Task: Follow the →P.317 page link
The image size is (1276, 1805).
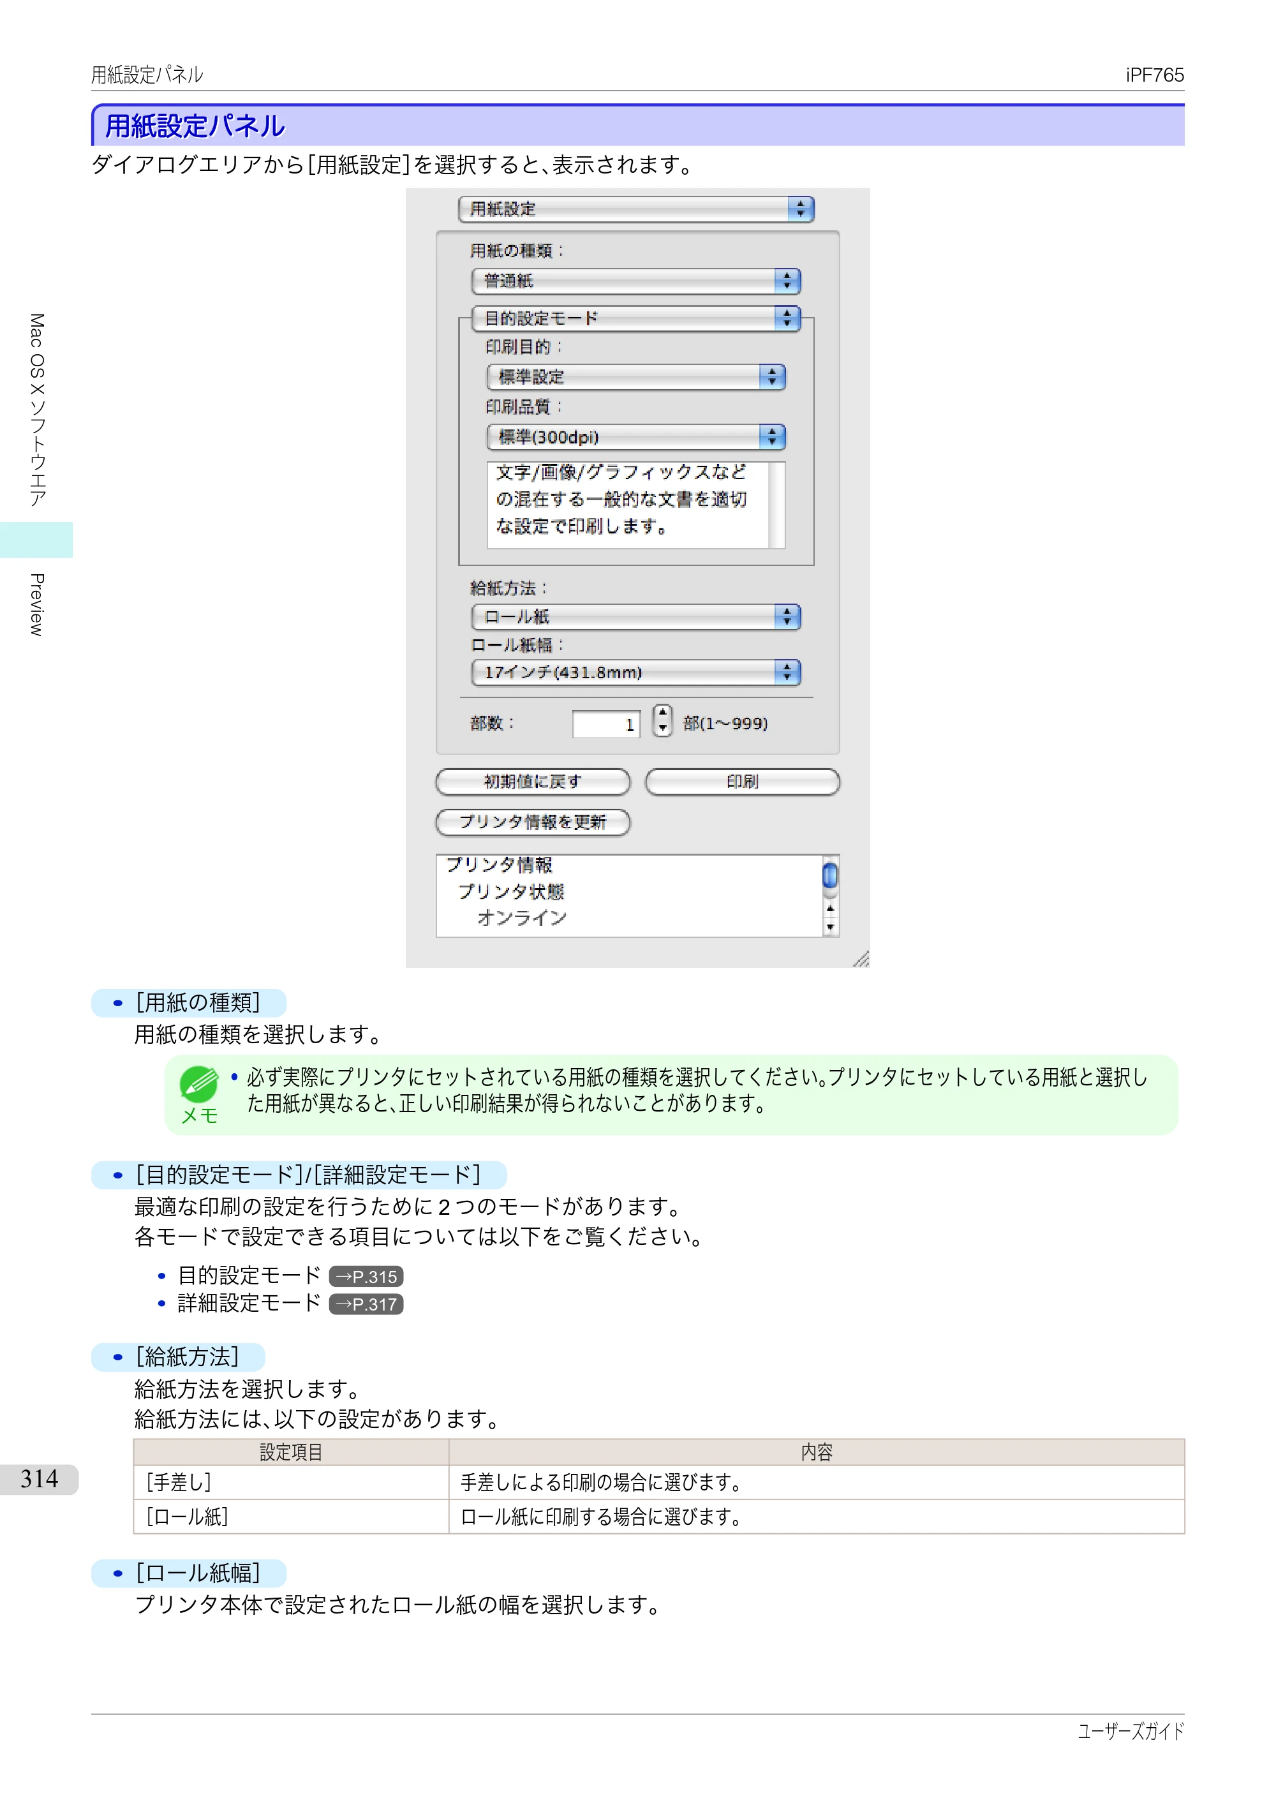Action: 366,1304
